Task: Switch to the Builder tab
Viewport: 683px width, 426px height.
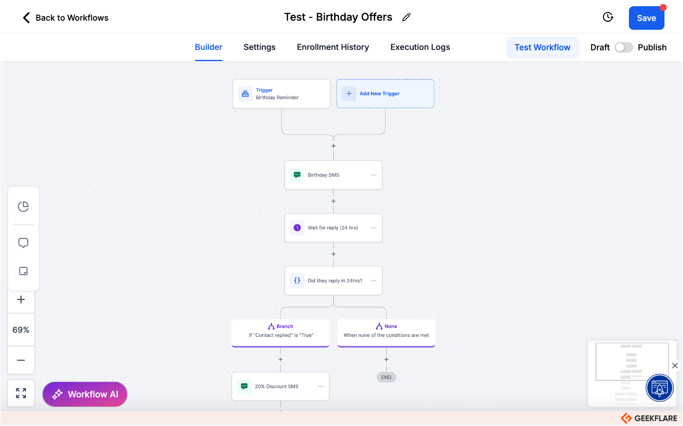Action: click(x=208, y=47)
